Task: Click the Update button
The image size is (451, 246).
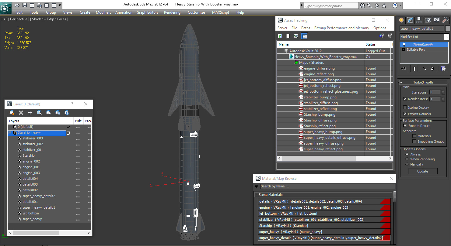Action: 423,171
